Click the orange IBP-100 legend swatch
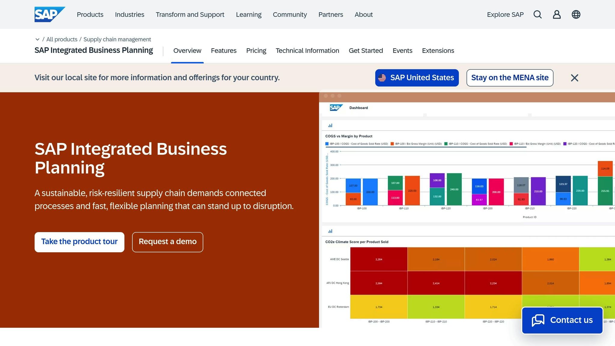Image resolution: width=615 pixels, height=346 pixels. (x=392, y=144)
